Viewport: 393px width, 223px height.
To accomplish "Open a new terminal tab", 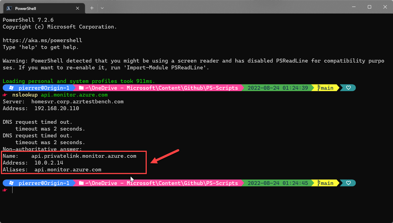I will pos(92,8).
